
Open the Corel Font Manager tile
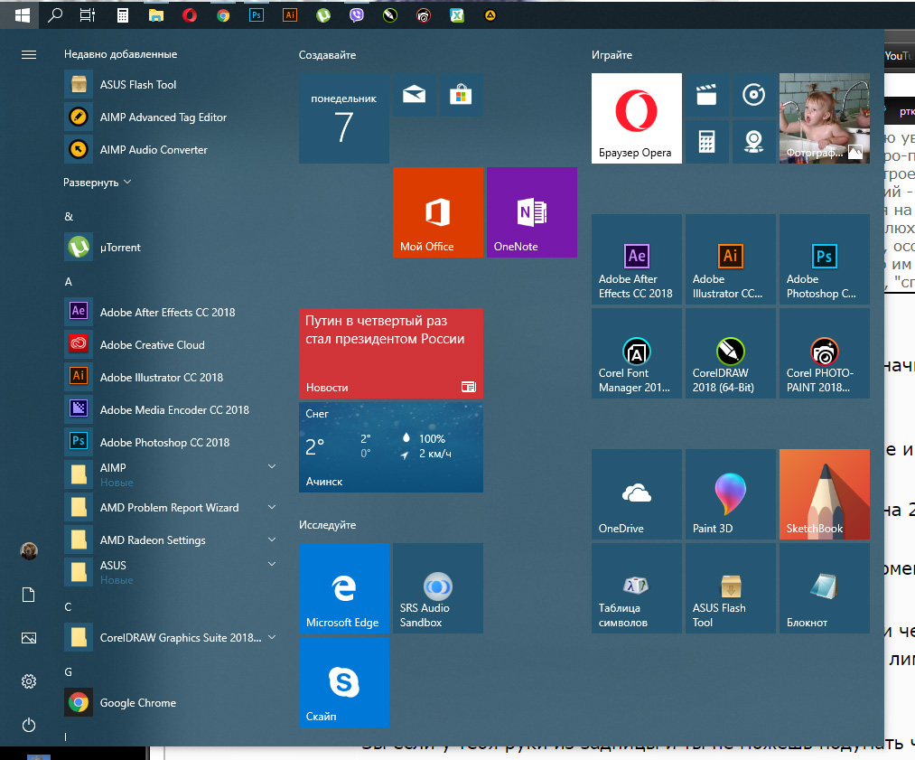click(x=636, y=353)
